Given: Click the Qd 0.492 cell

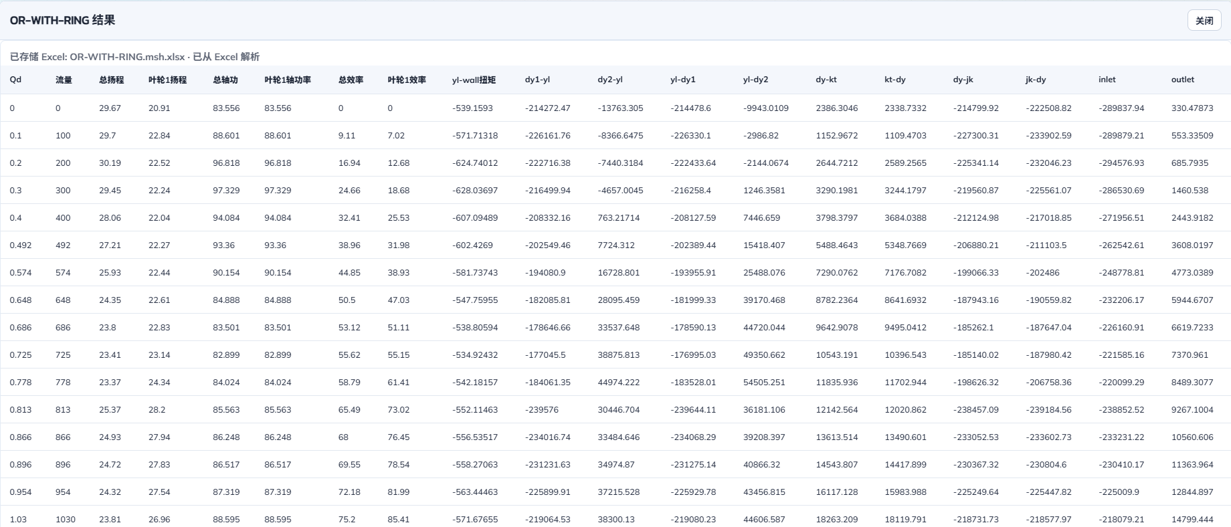Looking at the screenshot, I should (x=21, y=245).
